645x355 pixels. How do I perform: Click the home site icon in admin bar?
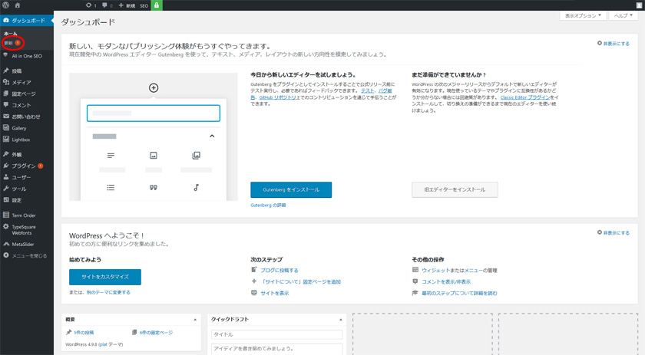(18, 5)
